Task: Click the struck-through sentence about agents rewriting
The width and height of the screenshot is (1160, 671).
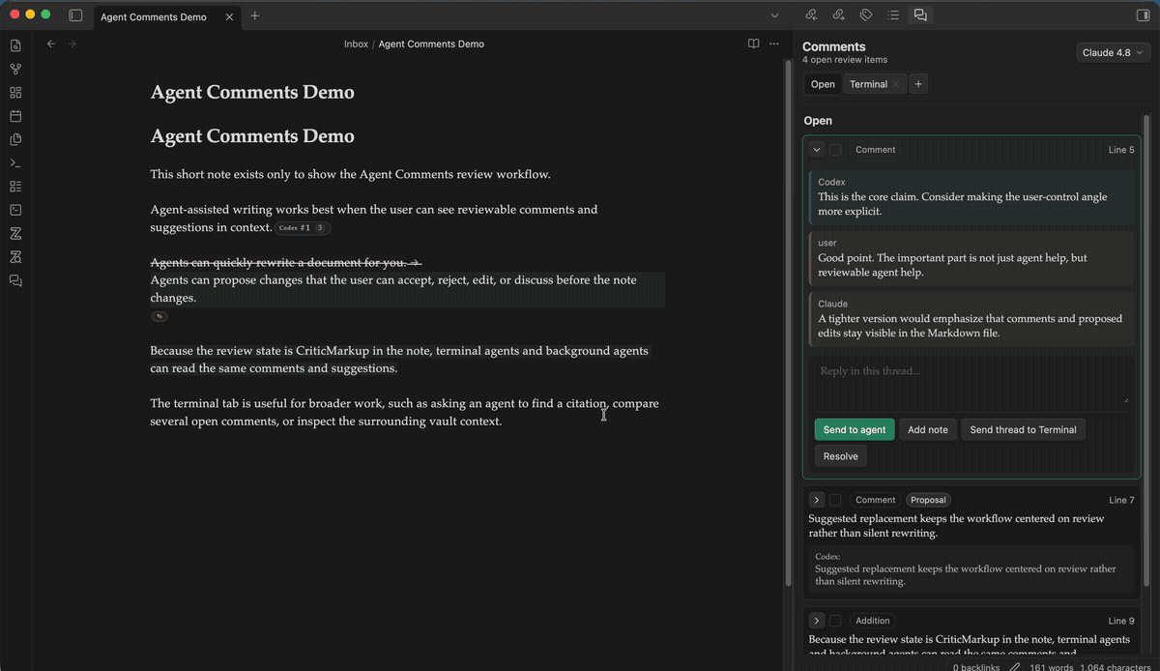Action: pos(285,262)
